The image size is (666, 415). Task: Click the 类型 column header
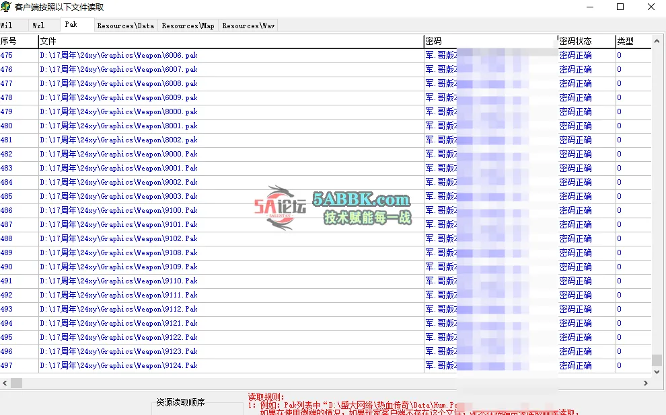[633, 41]
